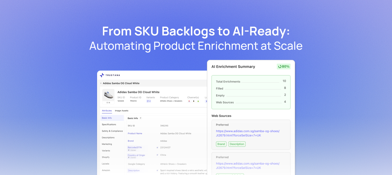Click the Amazon 'a' channel icon

(194, 101)
